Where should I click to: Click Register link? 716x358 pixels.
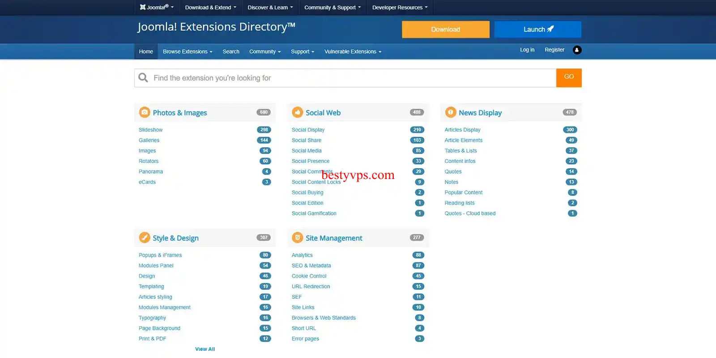coord(554,50)
